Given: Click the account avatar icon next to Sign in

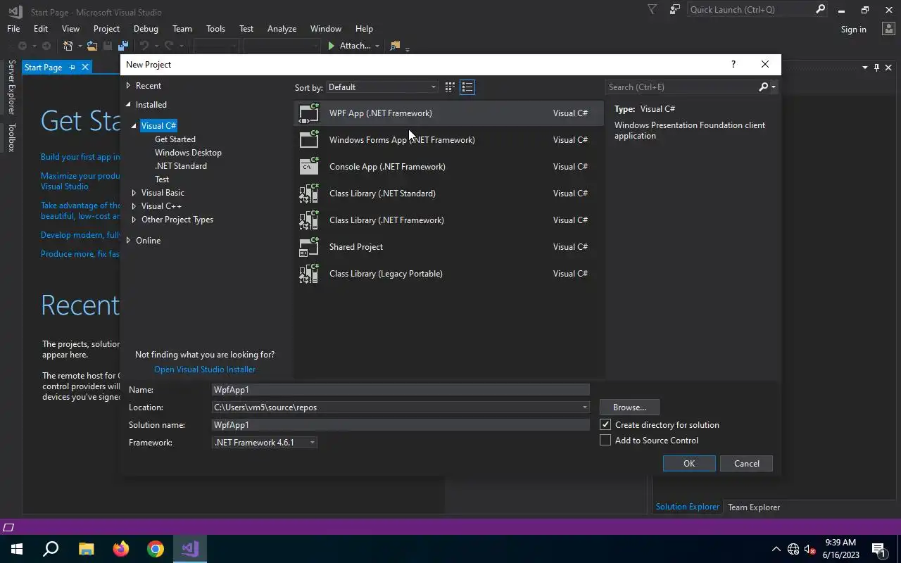Looking at the screenshot, I should point(888,29).
